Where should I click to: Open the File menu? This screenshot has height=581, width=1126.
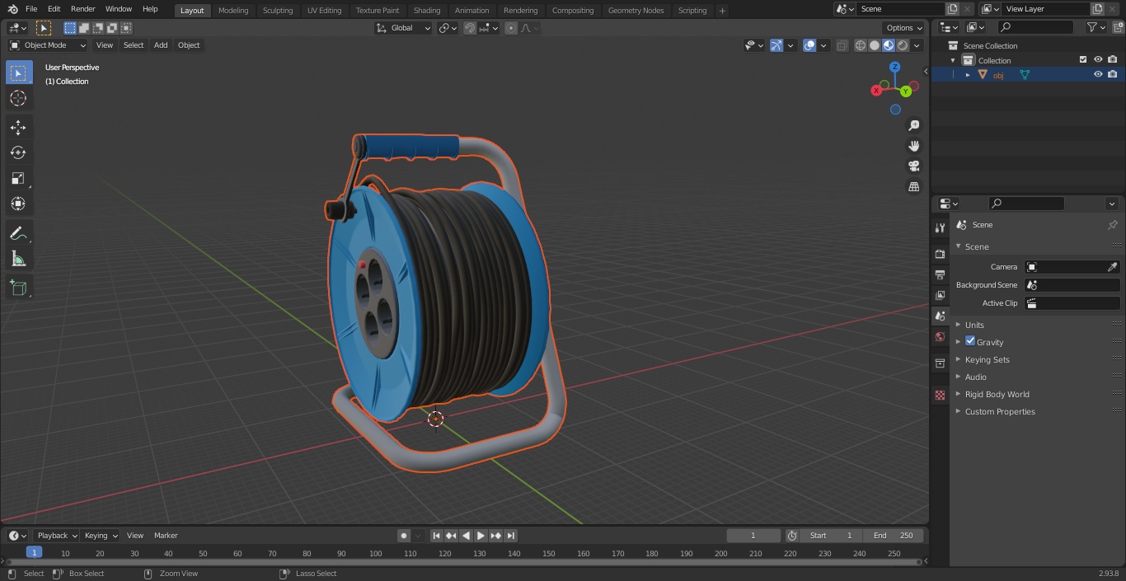[31, 9]
